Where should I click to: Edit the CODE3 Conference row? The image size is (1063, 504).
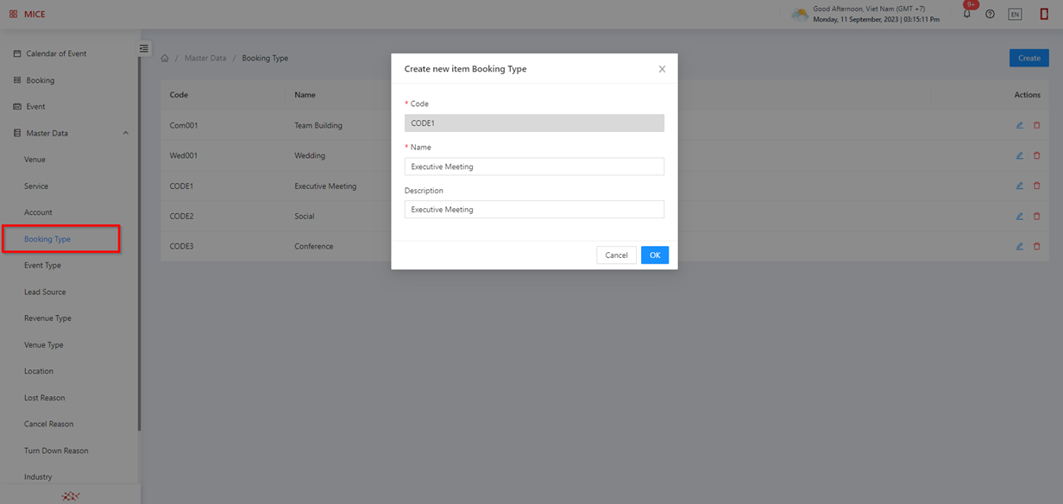[x=1019, y=246]
